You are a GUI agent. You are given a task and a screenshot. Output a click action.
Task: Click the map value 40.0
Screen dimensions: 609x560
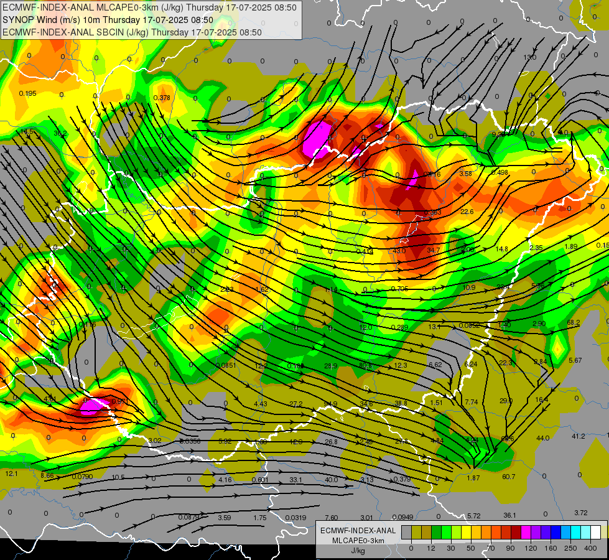pyautogui.click(x=332, y=480)
